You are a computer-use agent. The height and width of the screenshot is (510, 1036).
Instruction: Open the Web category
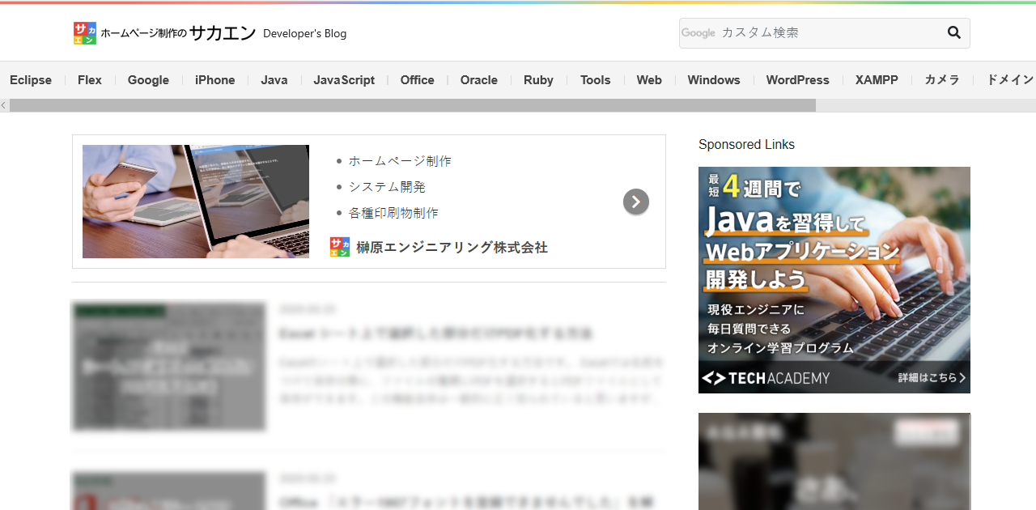(x=649, y=80)
